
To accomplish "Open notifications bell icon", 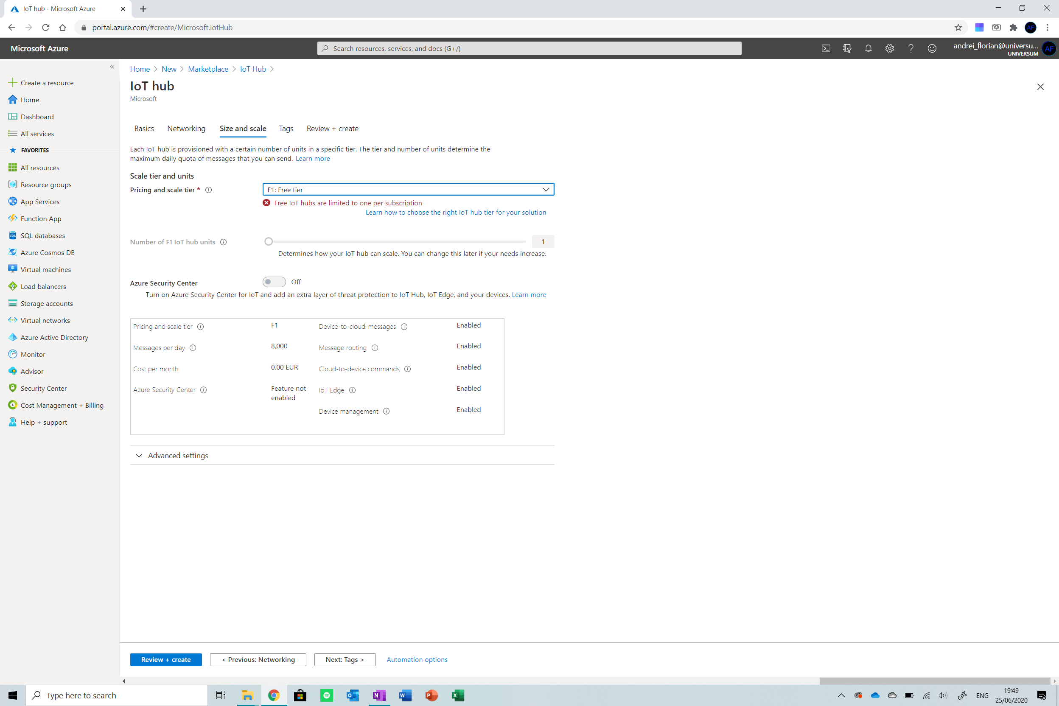I will pyautogui.click(x=868, y=49).
